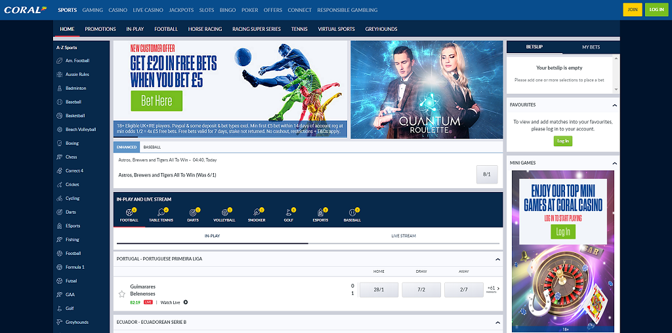Select the Baseball enhanced odds tab

click(152, 147)
